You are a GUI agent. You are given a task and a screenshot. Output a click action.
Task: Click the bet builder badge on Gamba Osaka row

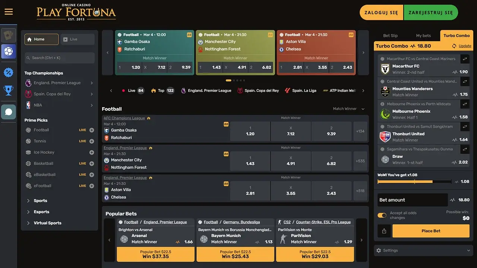(x=226, y=124)
